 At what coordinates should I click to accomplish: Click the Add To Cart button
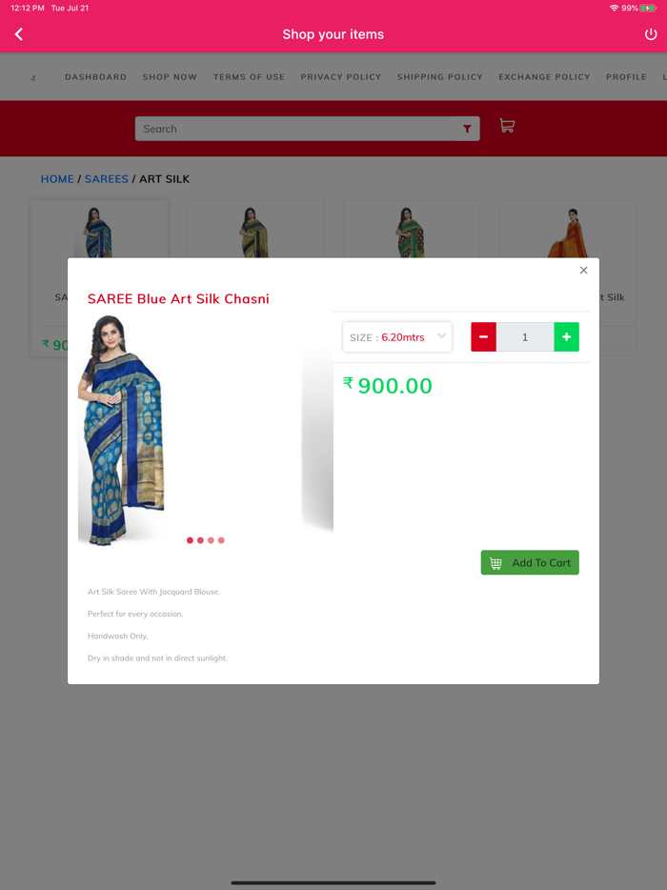[530, 562]
